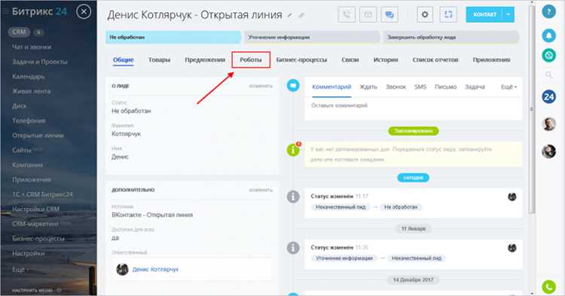Expand the Ещё dropdown in timeline
Image resolution: width=565 pixels, height=296 pixels.
(508, 87)
